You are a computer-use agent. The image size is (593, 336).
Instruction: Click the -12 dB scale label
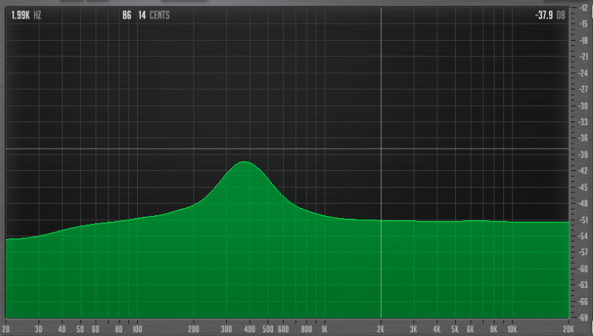582,9
